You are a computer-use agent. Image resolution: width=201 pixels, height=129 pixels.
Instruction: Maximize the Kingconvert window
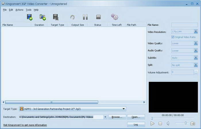(x=192, y=4)
